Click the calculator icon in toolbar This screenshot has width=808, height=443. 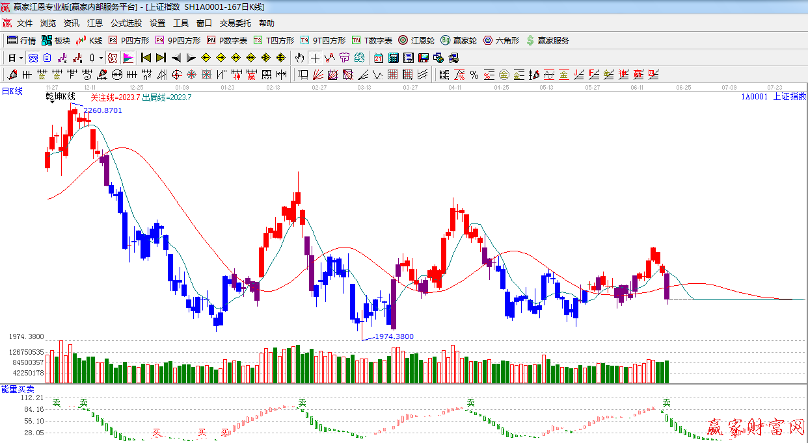pyautogui.click(x=393, y=58)
